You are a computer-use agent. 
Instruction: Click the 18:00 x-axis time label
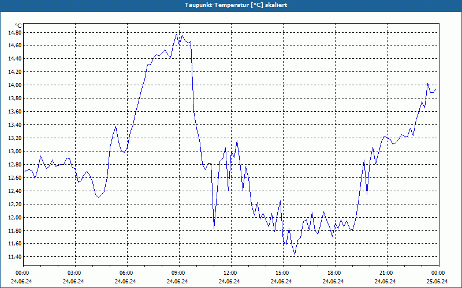[x=334, y=273]
